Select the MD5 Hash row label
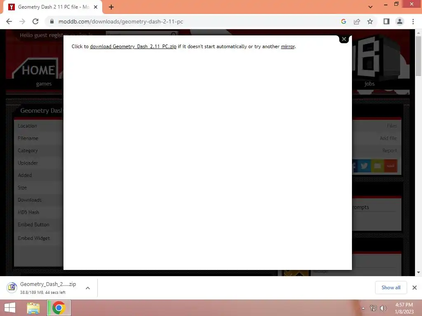 pos(28,212)
